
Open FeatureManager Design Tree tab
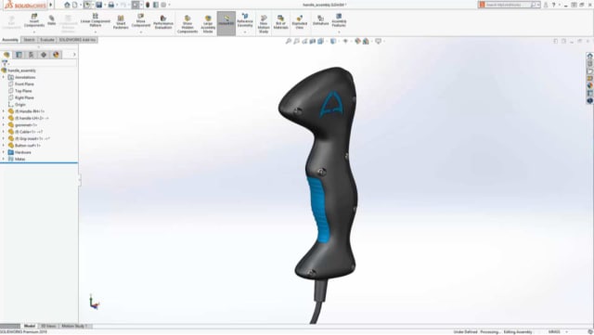(x=6, y=55)
